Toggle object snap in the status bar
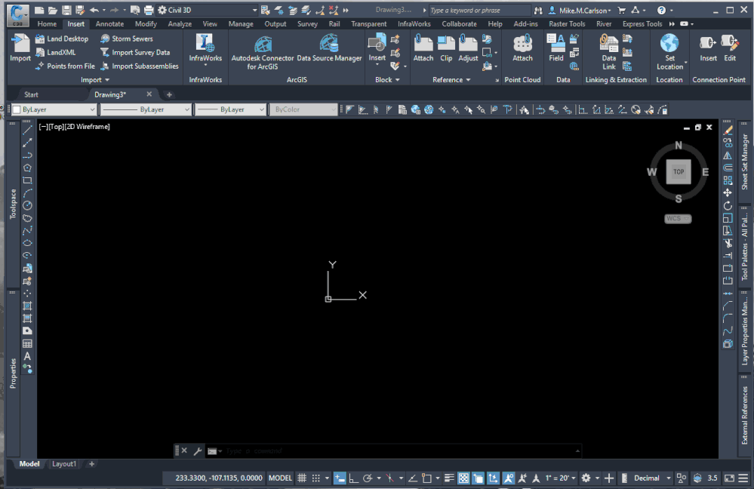Image resolution: width=754 pixels, height=489 pixels. (426, 478)
